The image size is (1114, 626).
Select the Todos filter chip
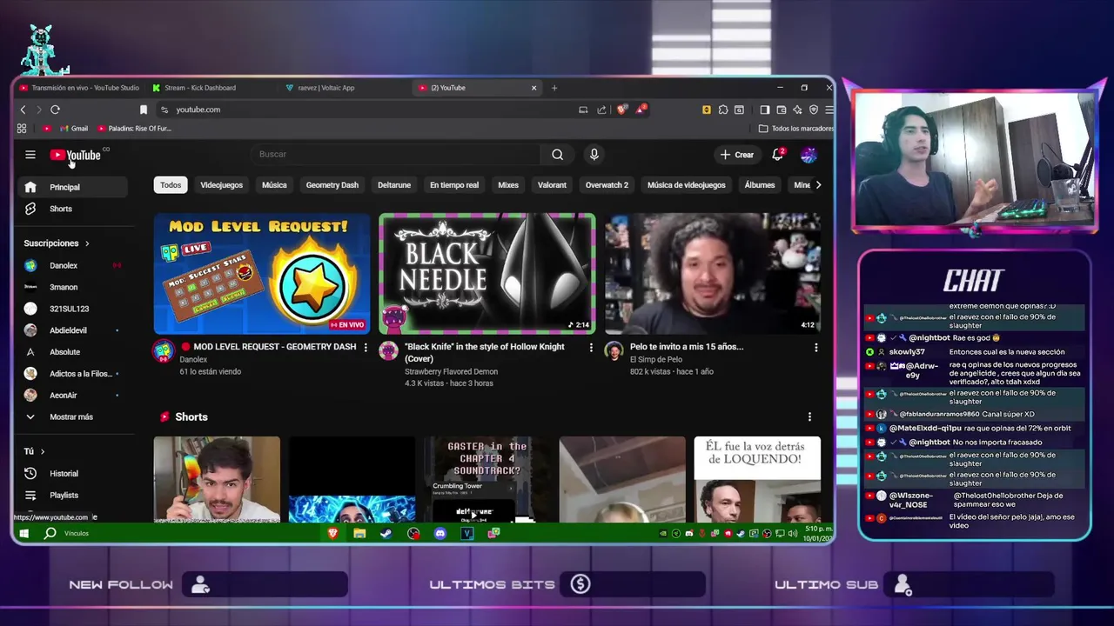(x=171, y=185)
